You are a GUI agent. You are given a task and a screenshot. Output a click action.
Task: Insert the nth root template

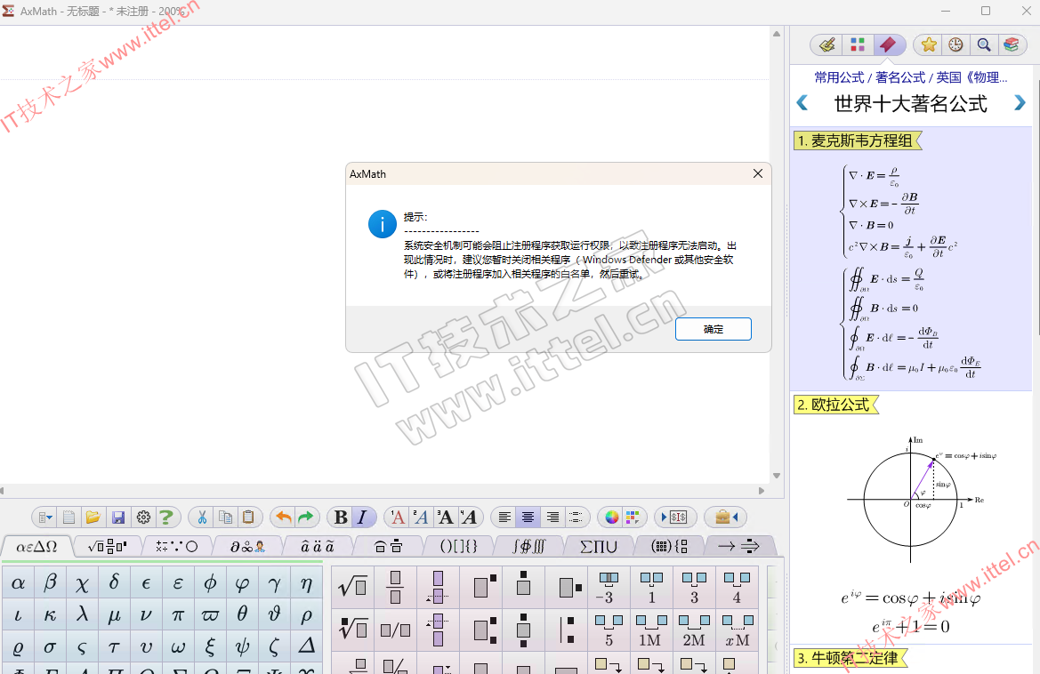coord(352,629)
